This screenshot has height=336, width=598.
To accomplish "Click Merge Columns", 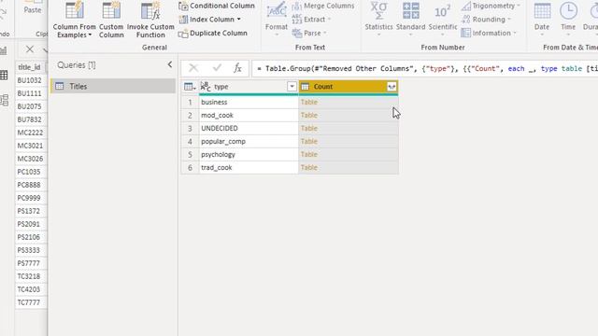I will pyautogui.click(x=323, y=6).
